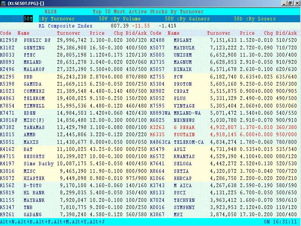301x226 pixels.
Task: Select the TELEKOM-CA stock name
Action: 189,142
